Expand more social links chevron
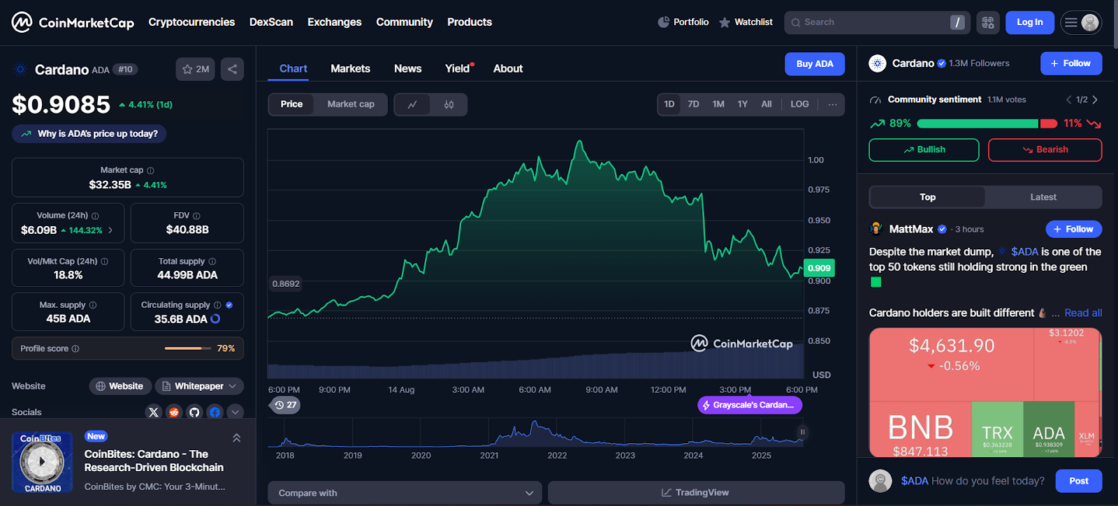This screenshot has height=506, width=1118. (x=235, y=412)
